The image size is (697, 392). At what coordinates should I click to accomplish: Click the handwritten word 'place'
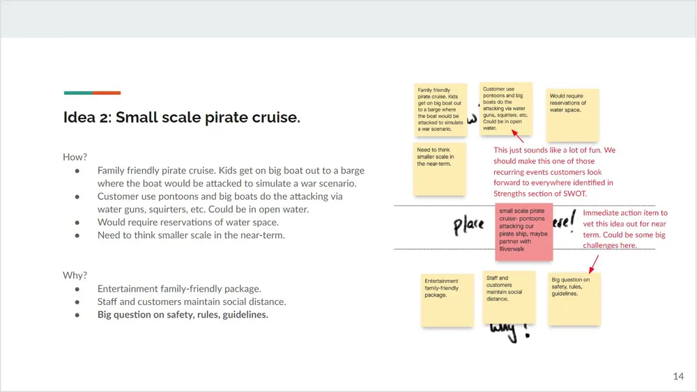[x=468, y=225]
